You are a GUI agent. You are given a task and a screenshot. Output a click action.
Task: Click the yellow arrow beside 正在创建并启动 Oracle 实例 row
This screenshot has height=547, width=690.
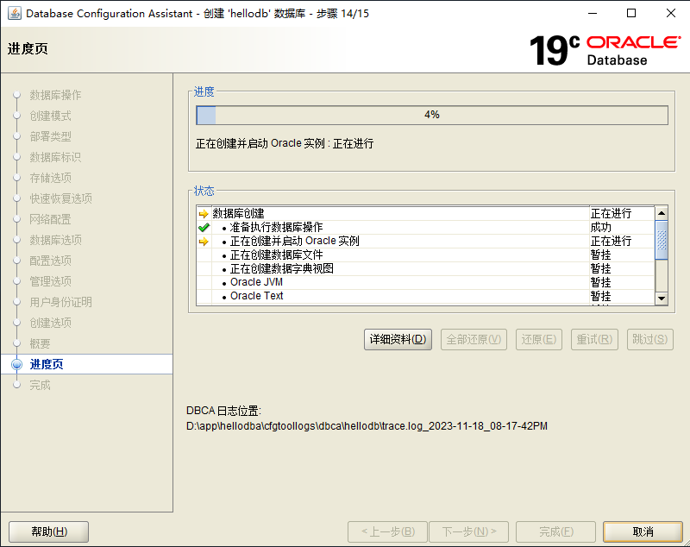click(x=204, y=242)
